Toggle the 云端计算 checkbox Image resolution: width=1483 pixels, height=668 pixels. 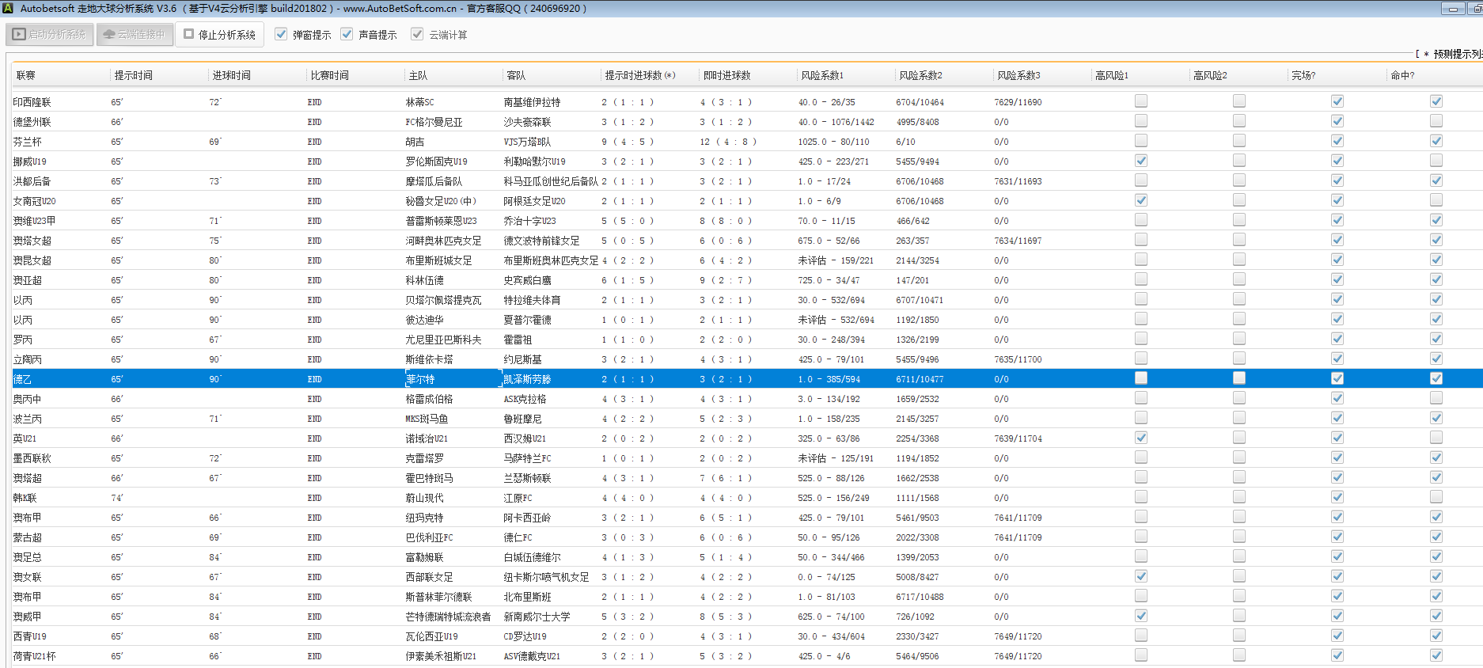[x=417, y=35]
